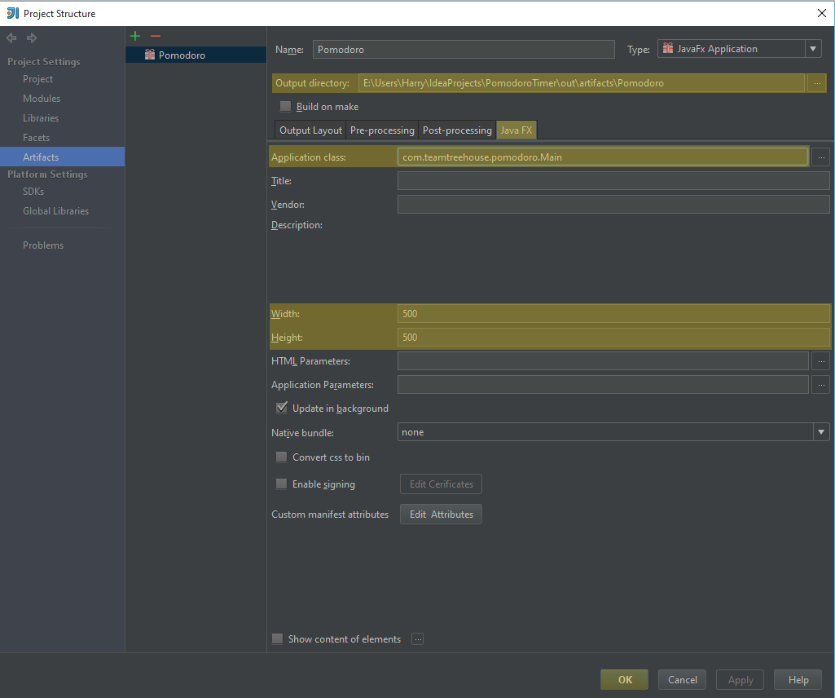The width and height of the screenshot is (835, 698).
Task: Open the Post-processing tab
Action: (457, 130)
